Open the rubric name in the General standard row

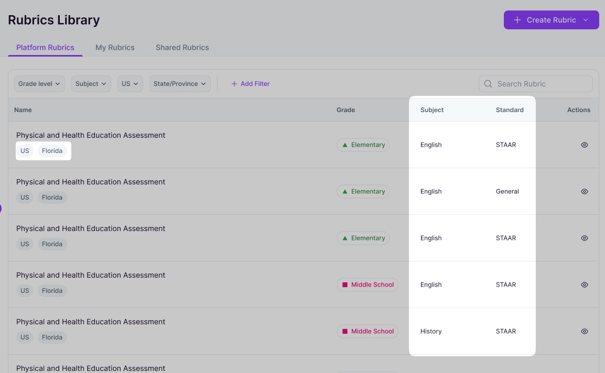91,182
